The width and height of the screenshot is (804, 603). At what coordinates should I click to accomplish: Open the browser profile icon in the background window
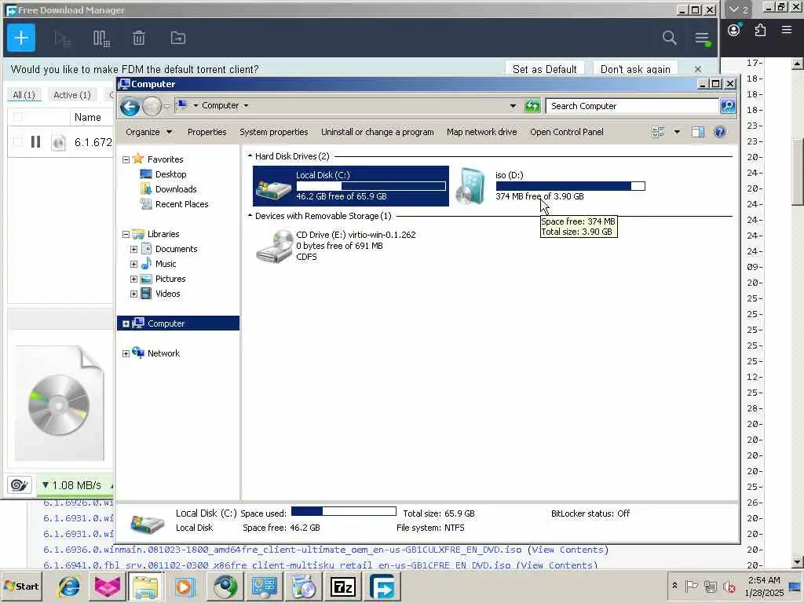[x=734, y=30]
